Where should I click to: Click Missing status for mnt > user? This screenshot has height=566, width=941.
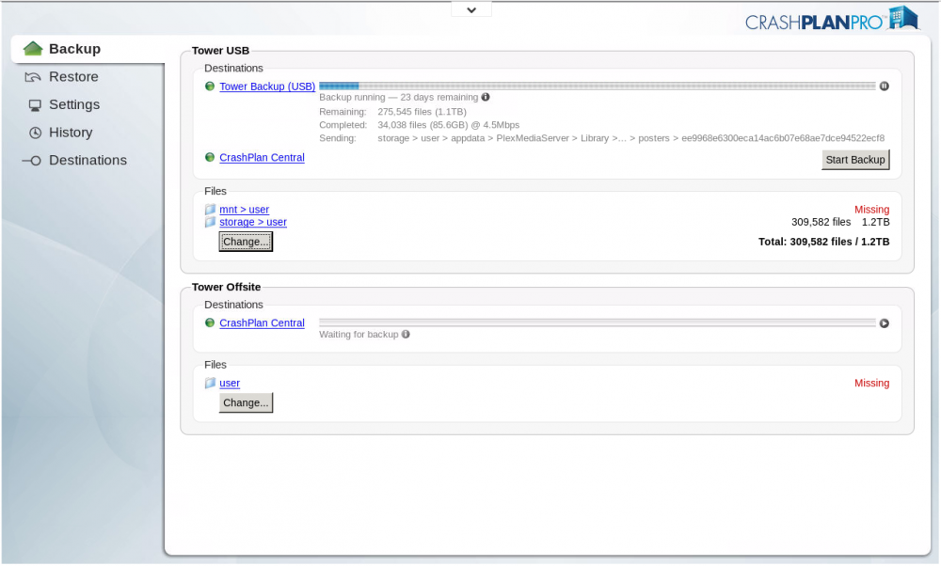pyautogui.click(x=871, y=210)
